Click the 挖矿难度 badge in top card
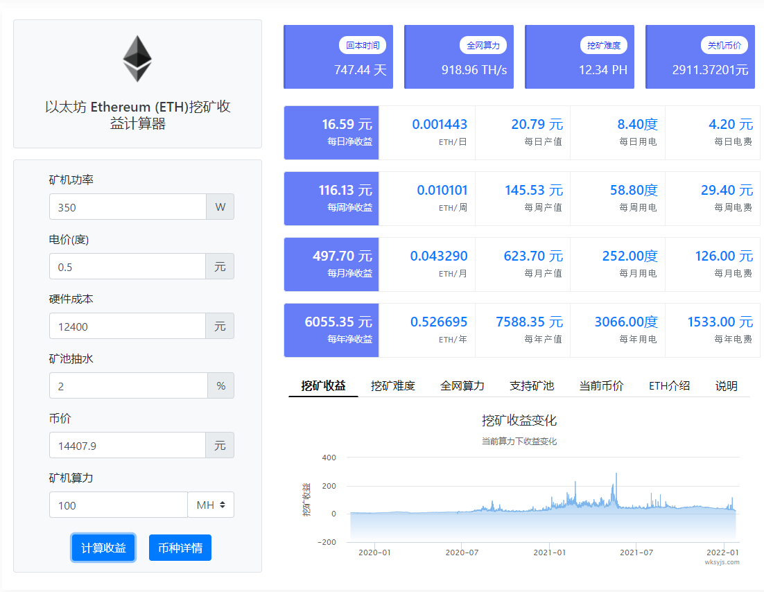764x592 pixels. point(604,45)
